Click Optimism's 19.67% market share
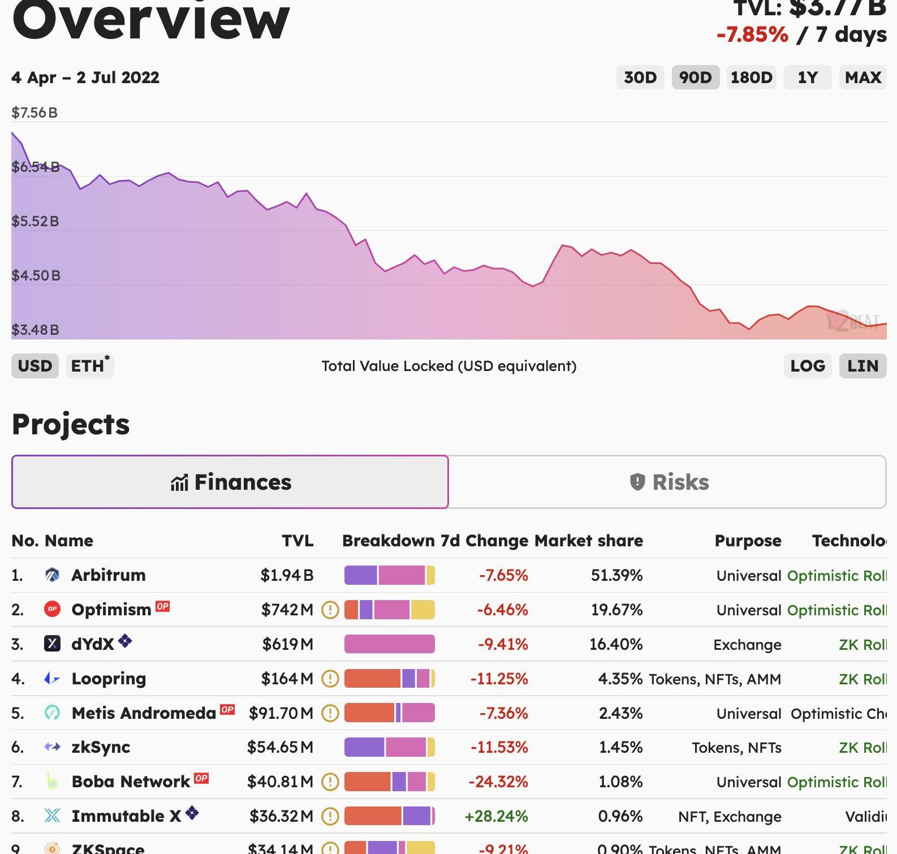 click(616, 610)
